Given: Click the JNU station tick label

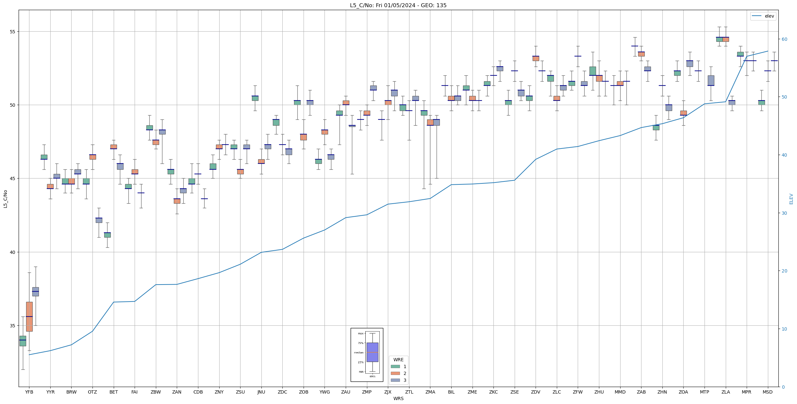Looking at the screenshot, I should [x=261, y=392].
